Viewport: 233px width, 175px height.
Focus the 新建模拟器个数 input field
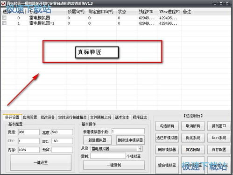128,131
